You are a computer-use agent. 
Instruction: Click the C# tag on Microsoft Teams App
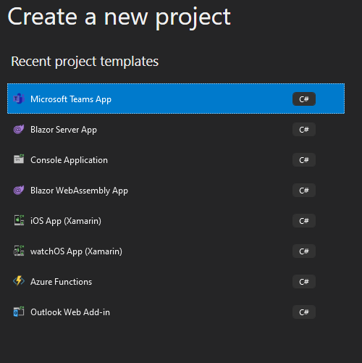[304, 99]
